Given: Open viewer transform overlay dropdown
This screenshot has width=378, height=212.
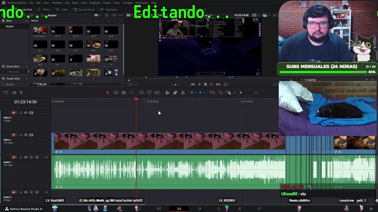Looking at the screenshot, I should coord(136,85).
